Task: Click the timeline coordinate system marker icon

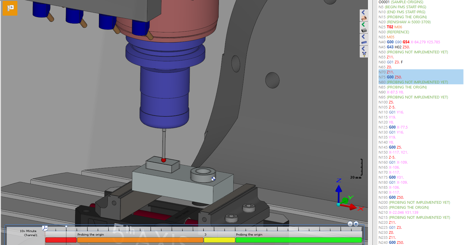Action: point(45,228)
